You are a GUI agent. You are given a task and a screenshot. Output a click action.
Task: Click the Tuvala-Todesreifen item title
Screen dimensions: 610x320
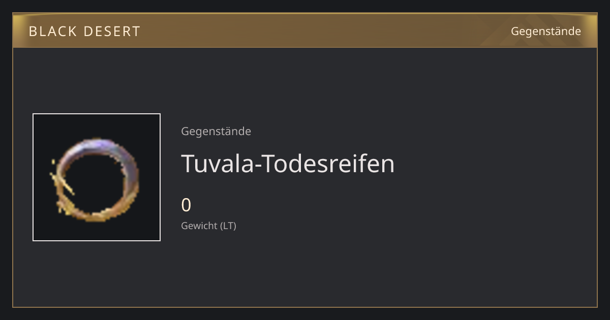(x=288, y=164)
